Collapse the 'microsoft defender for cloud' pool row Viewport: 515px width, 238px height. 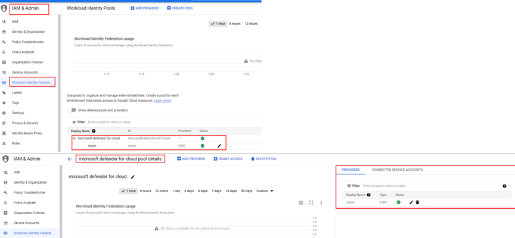point(75,139)
